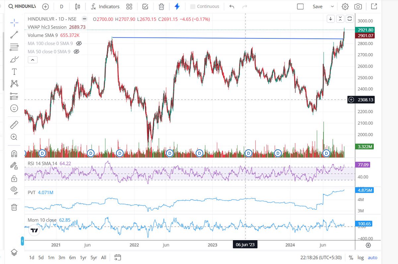Maximize the main chart pane

tap(350, 19)
